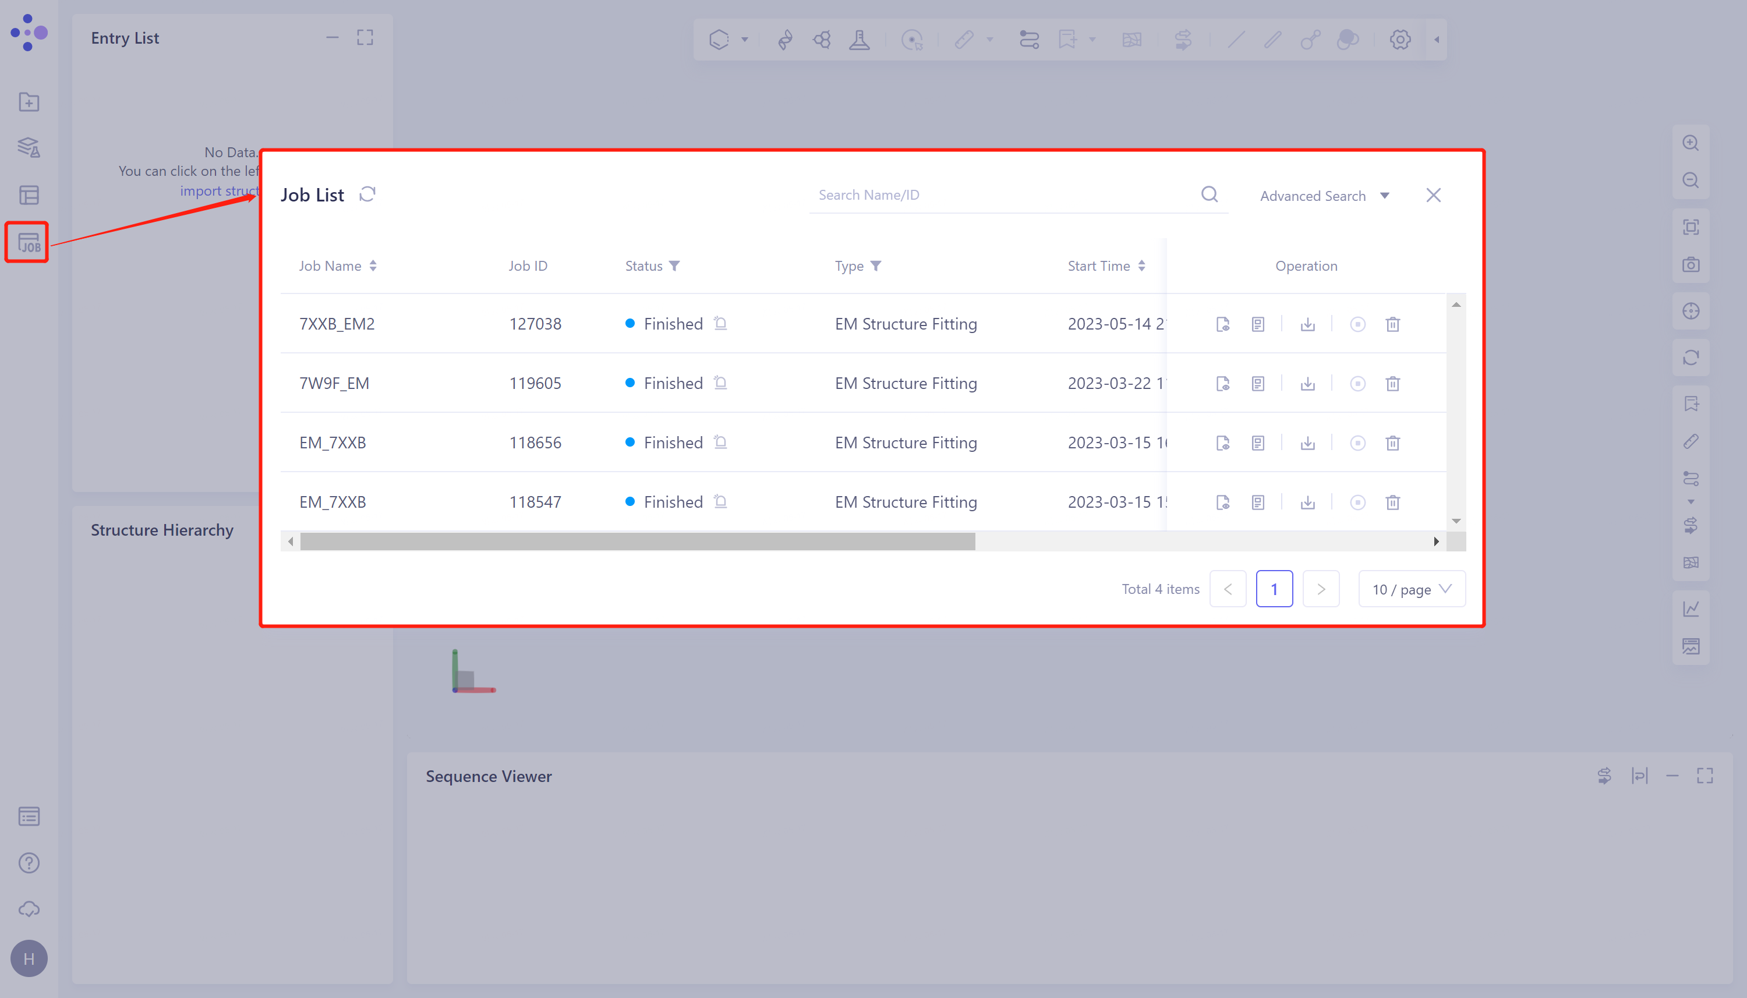Image resolution: width=1747 pixels, height=998 pixels.
Task: Click the next page arrow
Action: click(x=1321, y=589)
